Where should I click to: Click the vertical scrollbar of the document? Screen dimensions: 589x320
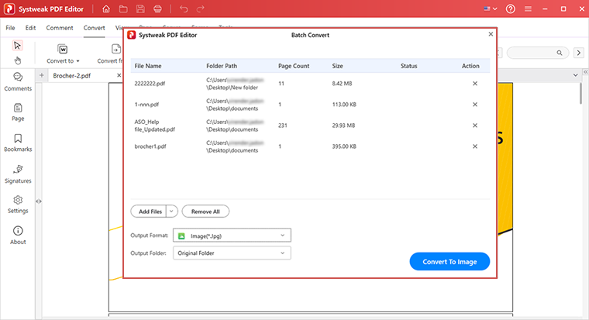tap(580, 93)
